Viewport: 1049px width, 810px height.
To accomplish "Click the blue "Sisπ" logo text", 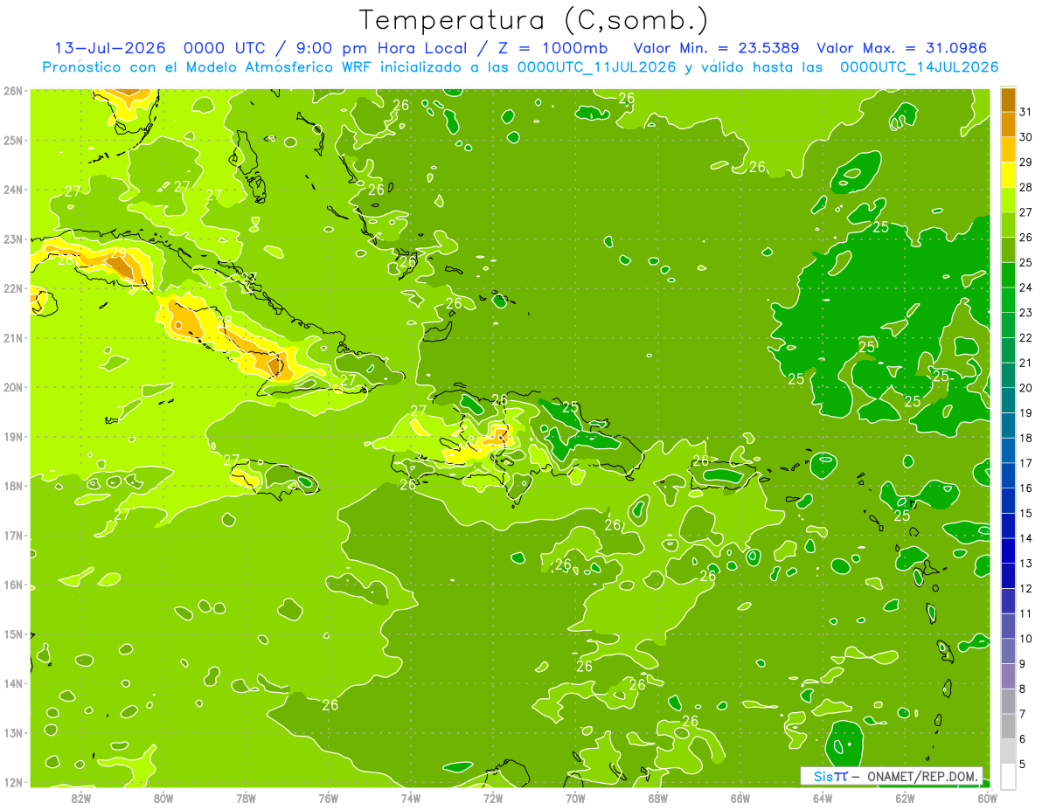I will 830,776.
